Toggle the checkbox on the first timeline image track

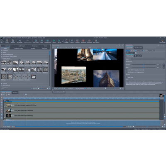[x=12, y=105]
